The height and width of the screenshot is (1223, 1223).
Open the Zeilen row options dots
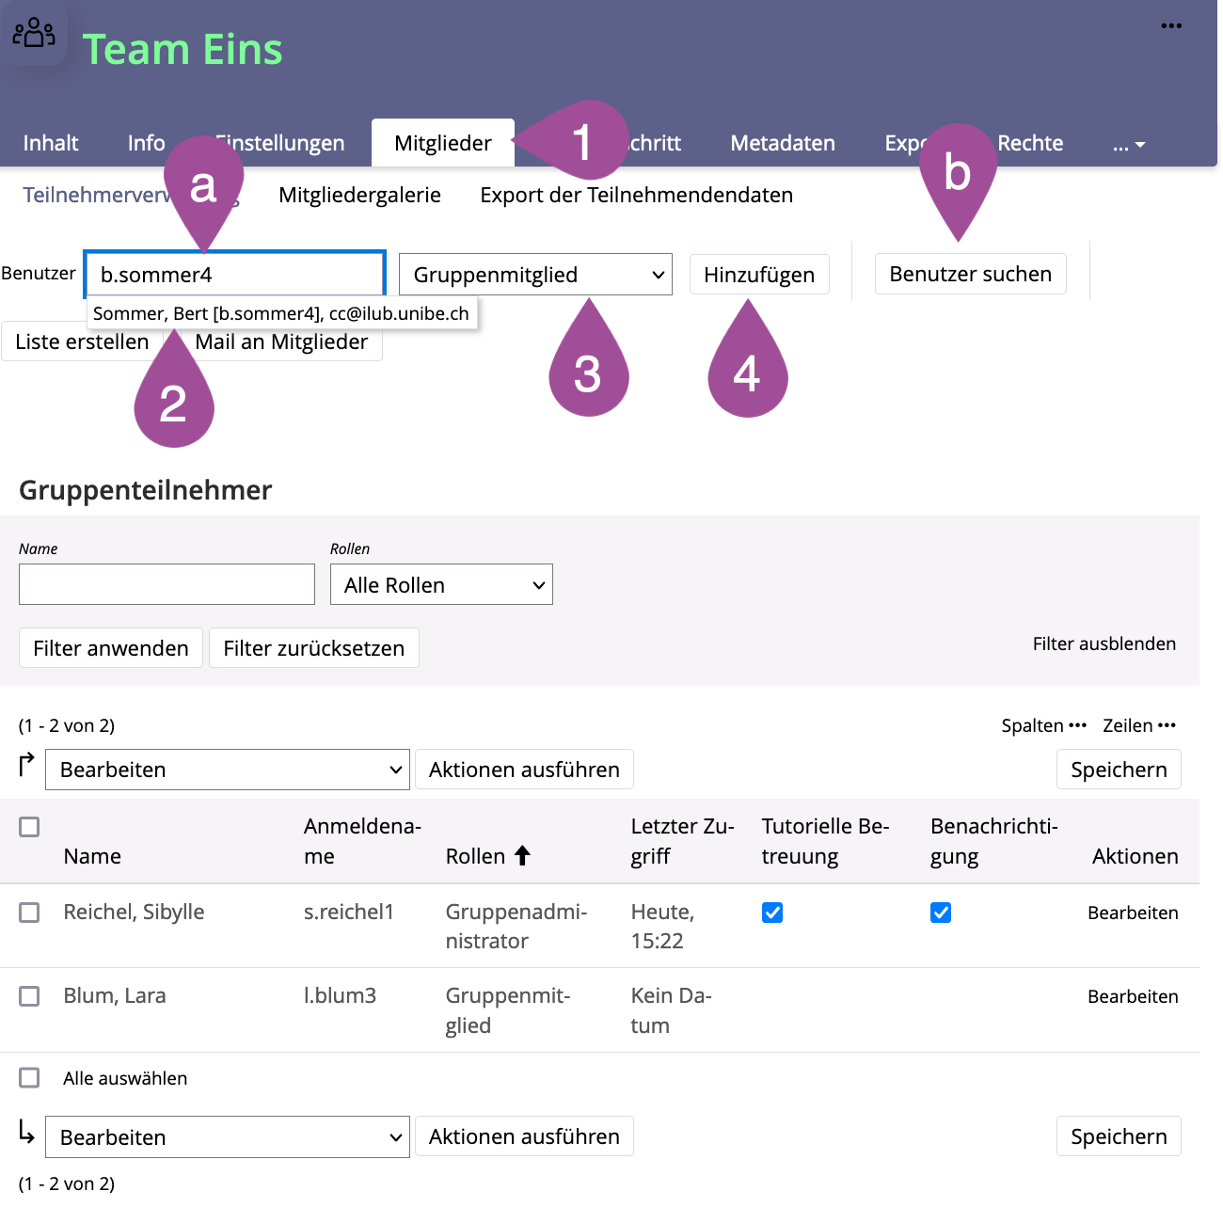(x=1167, y=725)
